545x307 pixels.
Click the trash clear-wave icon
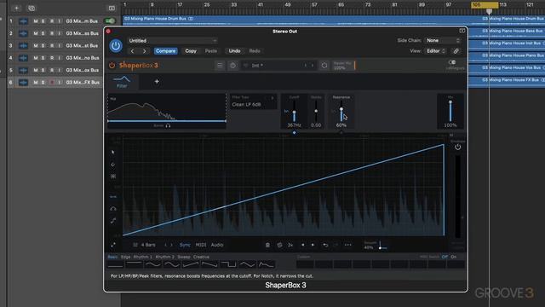click(267, 245)
